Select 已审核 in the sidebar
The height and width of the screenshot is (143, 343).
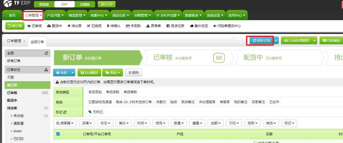point(28,93)
